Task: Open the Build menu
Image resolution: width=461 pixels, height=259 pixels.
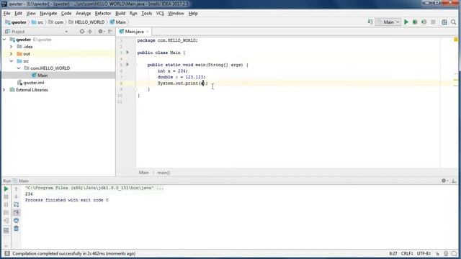Action: [x=120, y=13]
